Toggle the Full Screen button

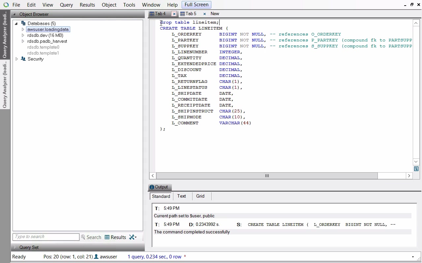click(x=196, y=5)
